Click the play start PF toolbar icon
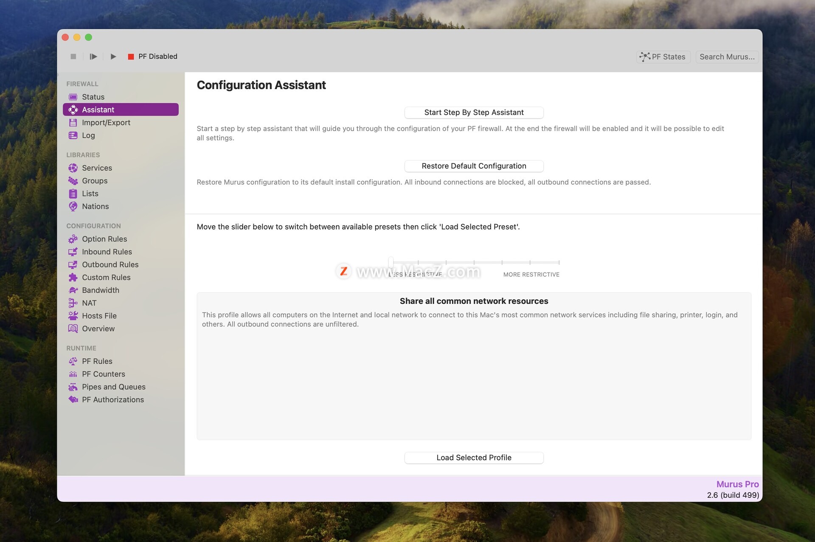This screenshot has width=815, height=542. coord(113,56)
